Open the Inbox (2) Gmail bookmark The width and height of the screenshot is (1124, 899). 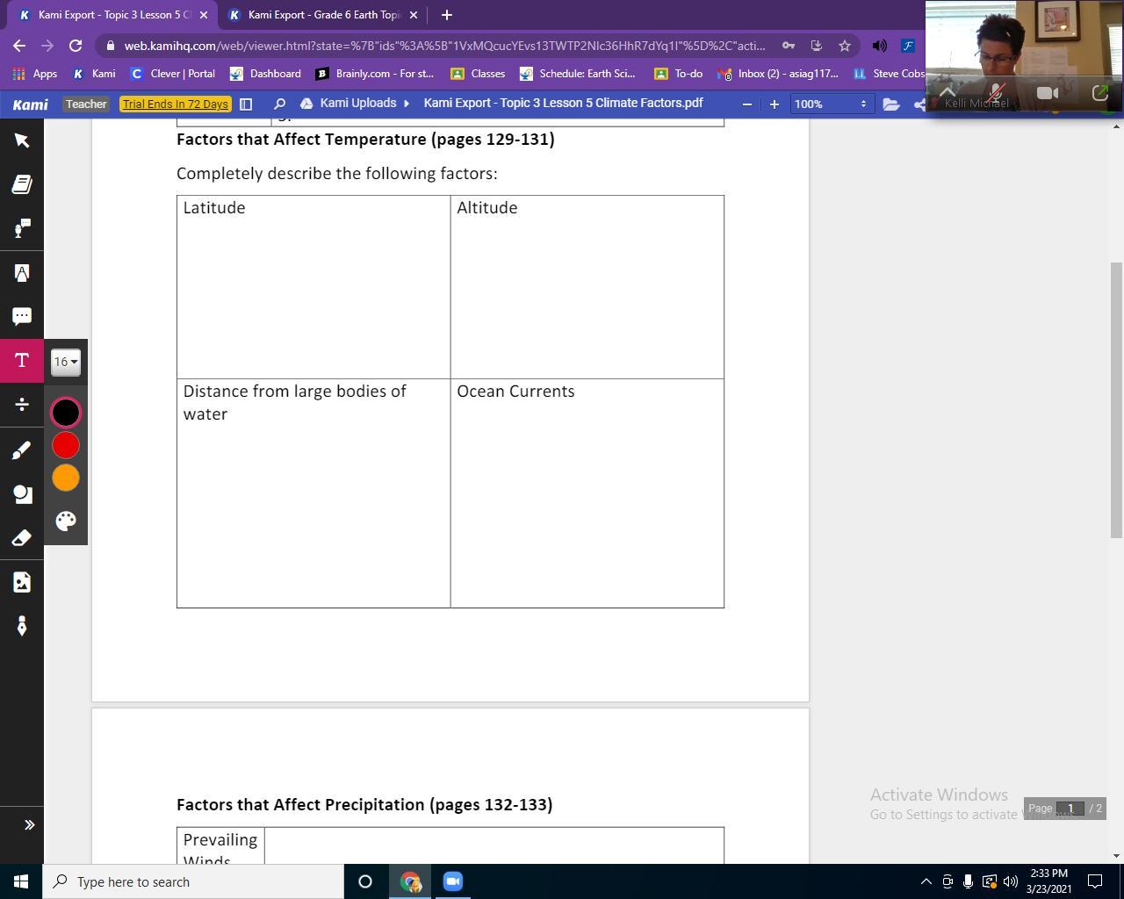tap(778, 74)
